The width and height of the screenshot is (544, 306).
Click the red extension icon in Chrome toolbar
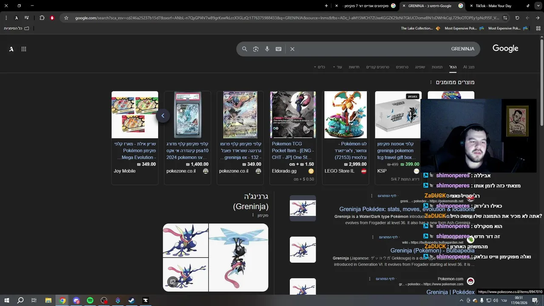(52, 18)
